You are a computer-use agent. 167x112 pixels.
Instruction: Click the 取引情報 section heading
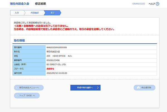pyautogui.click(x=19, y=41)
